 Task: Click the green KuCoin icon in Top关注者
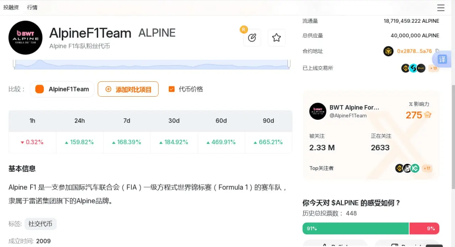click(415, 168)
